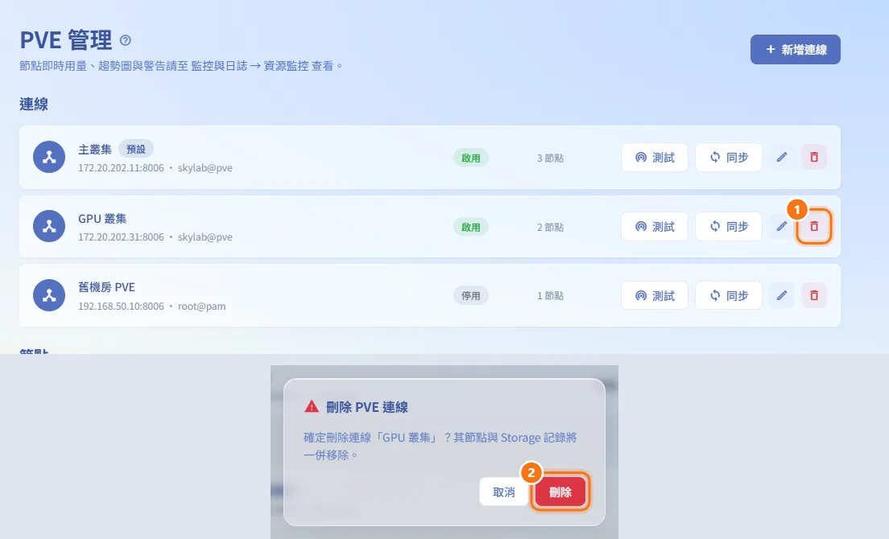Test the GPU 叢集 connection
Screen dimensions: 889x539
(655, 227)
